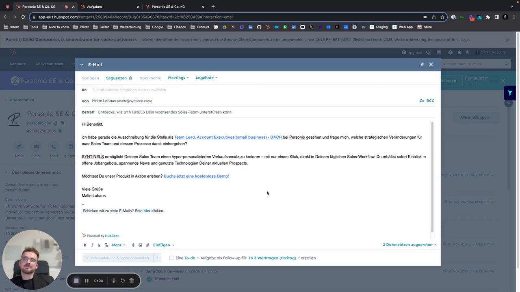Go back in the browser
520x292 pixels.
pyautogui.click(x=6, y=17)
